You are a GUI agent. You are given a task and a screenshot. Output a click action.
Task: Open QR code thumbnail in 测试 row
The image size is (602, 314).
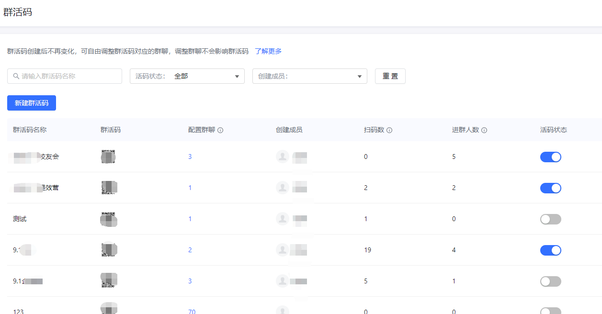pyautogui.click(x=109, y=219)
